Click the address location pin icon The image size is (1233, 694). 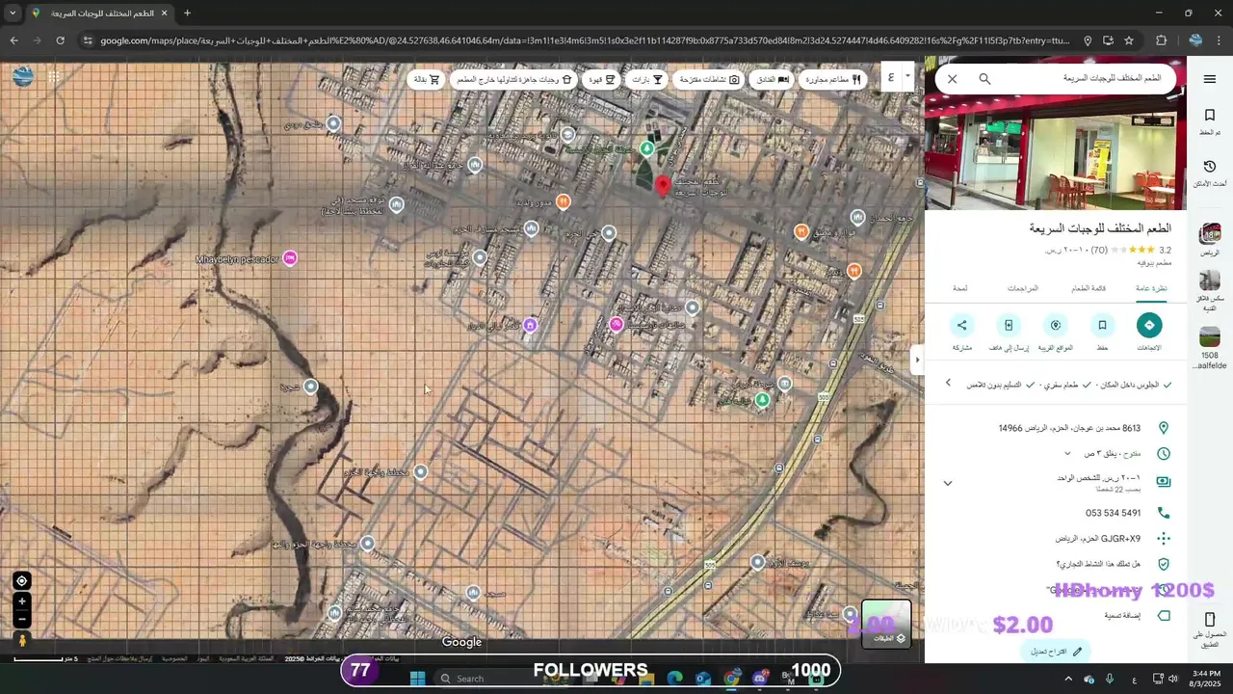(1164, 428)
